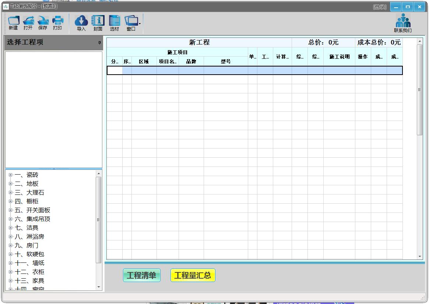Open the 封面 cover icon
This screenshot has width=429, height=304.
pos(98,23)
